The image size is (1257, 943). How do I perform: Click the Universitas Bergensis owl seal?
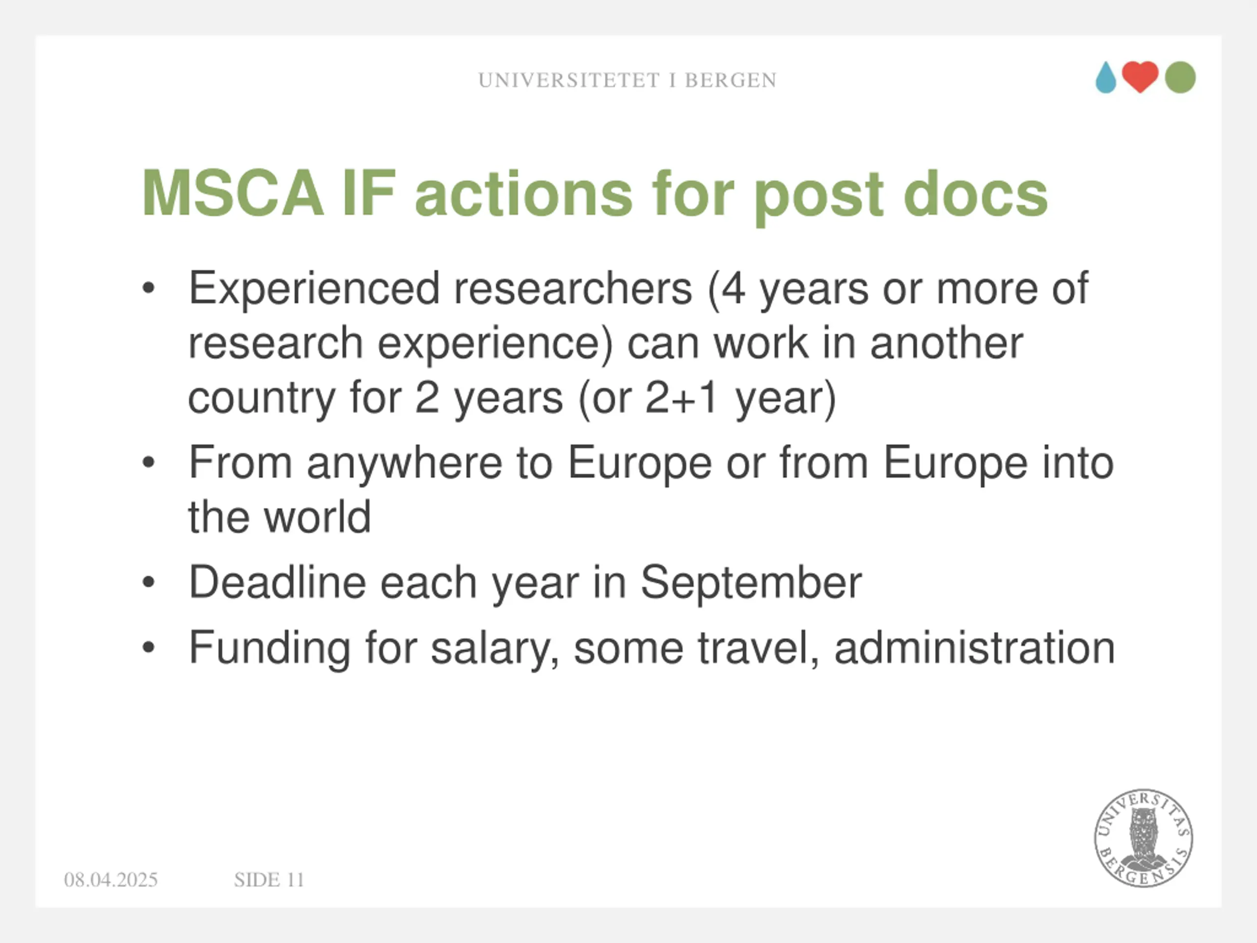point(1144,838)
